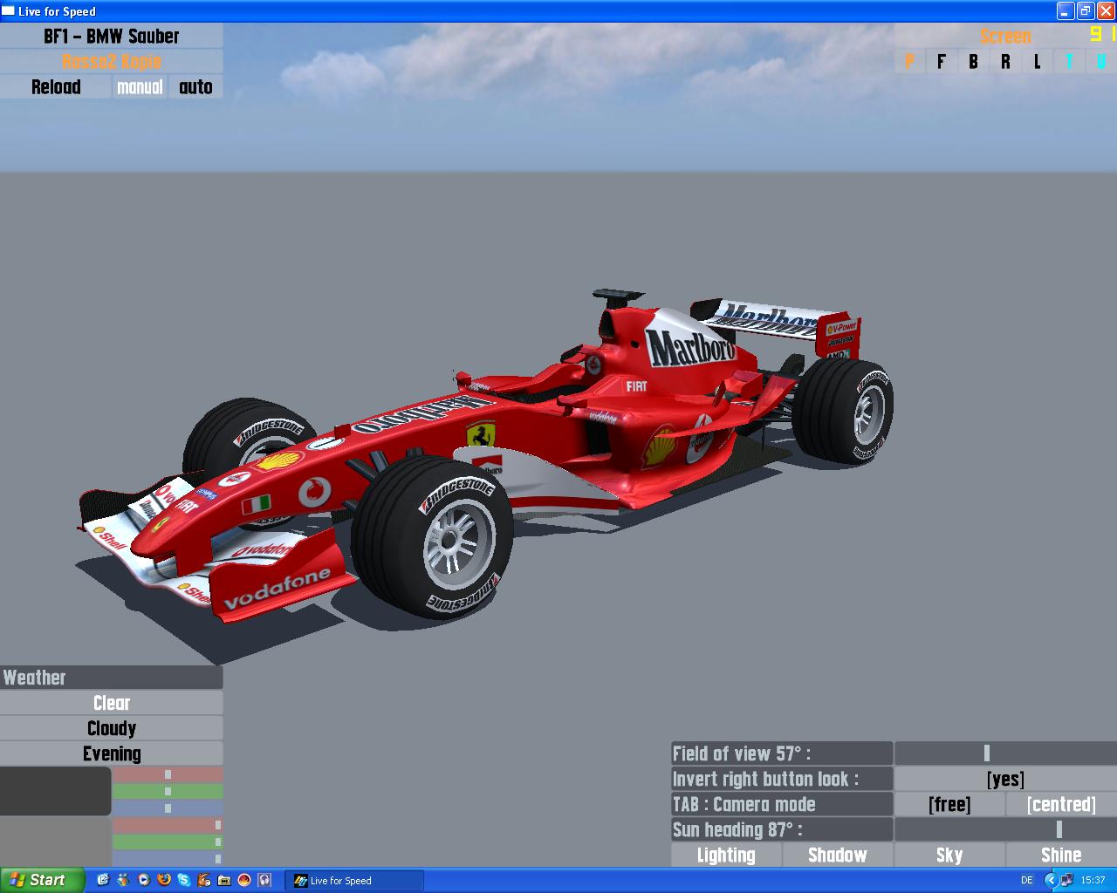
Task: Set camera mode to [centred]
Action: click(x=1061, y=804)
